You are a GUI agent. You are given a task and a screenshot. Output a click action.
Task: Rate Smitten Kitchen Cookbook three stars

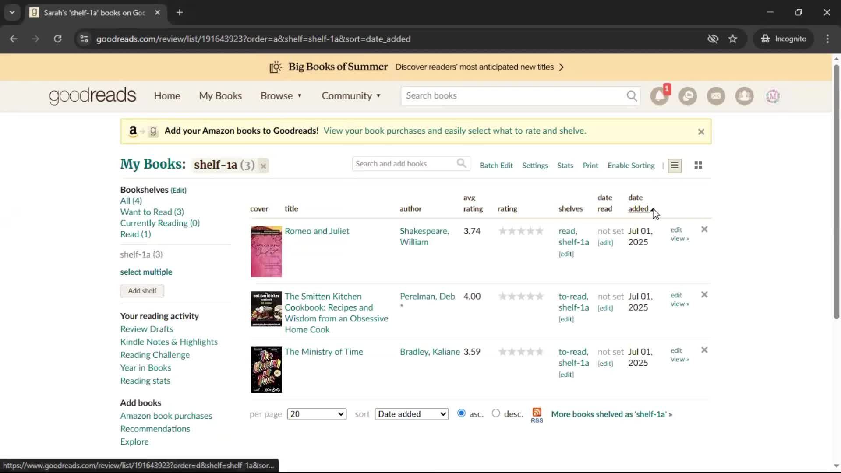pos(521,296)
